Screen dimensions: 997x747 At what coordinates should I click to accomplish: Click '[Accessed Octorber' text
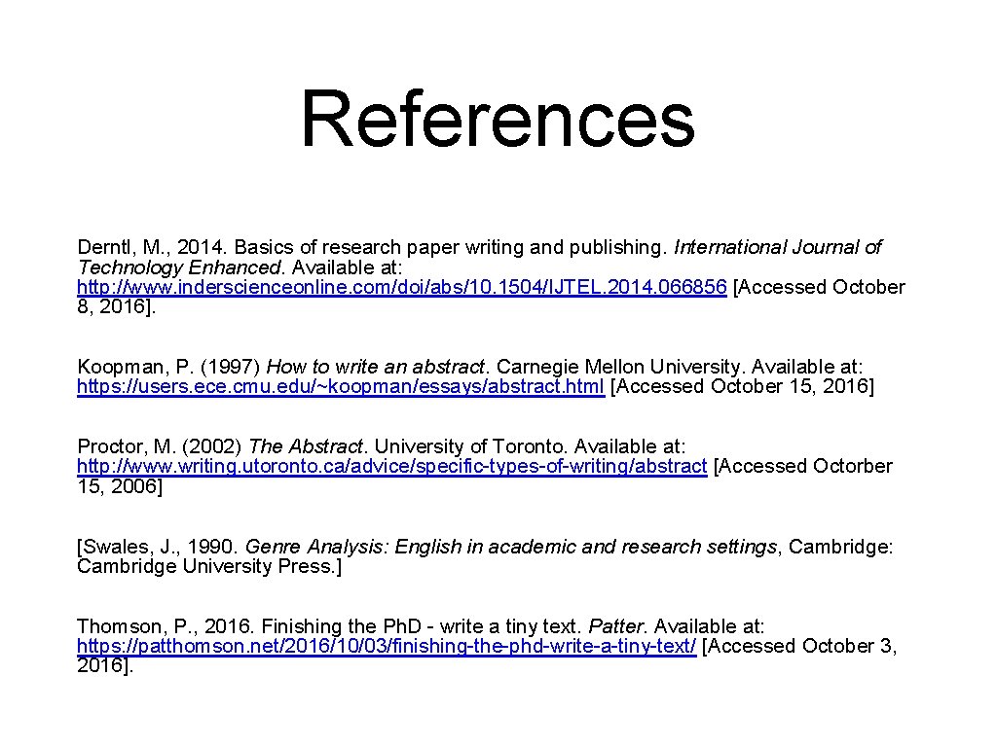[803, 466]
